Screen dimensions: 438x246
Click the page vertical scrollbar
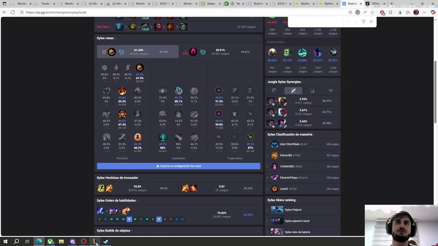pyautogui.click(x=435, y=92)
